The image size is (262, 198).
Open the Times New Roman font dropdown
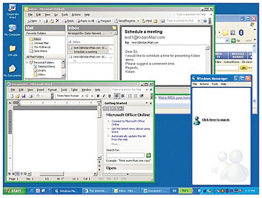[83, 96]
